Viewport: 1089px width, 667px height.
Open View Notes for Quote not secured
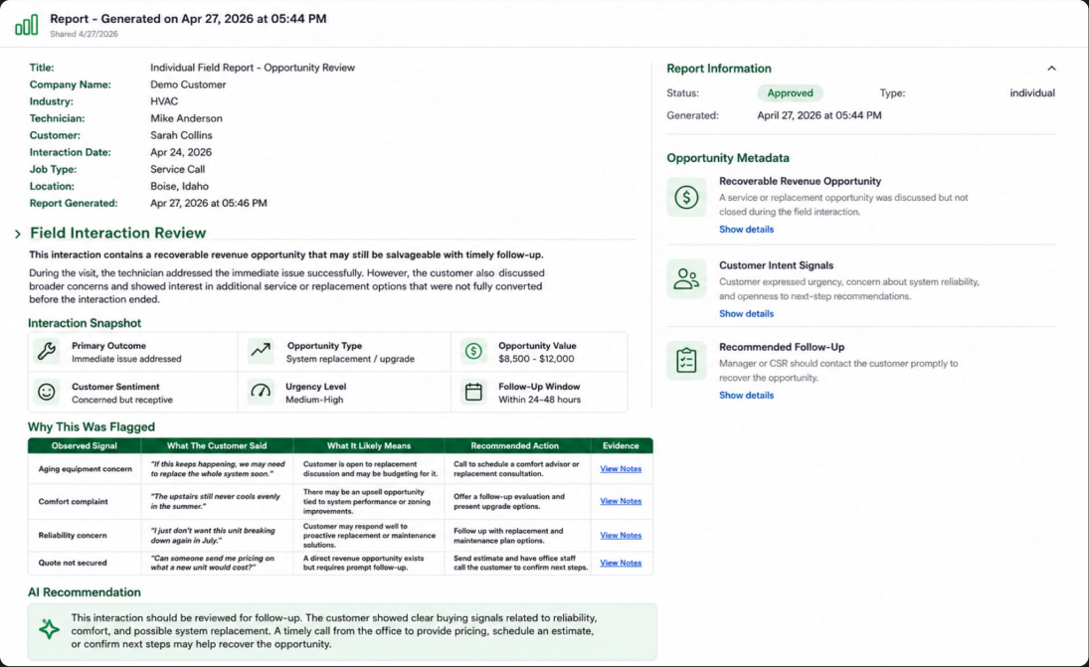pos(621,563)
